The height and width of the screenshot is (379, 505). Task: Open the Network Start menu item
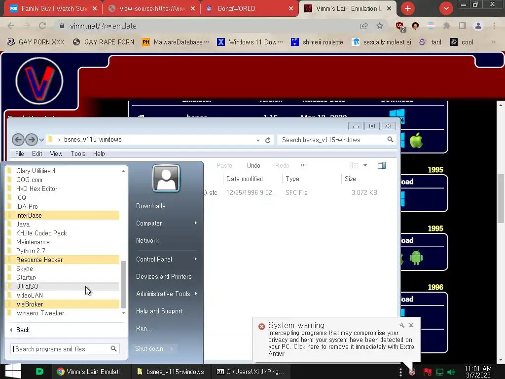[147, 240]
